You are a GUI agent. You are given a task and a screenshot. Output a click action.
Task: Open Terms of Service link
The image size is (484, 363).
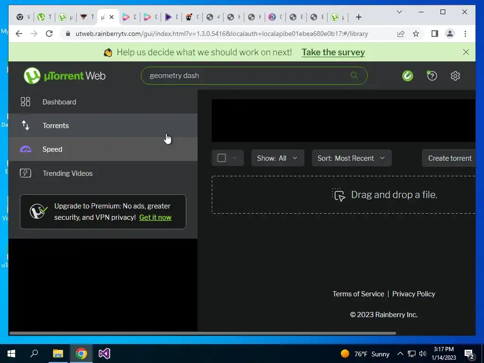point(358,294)
